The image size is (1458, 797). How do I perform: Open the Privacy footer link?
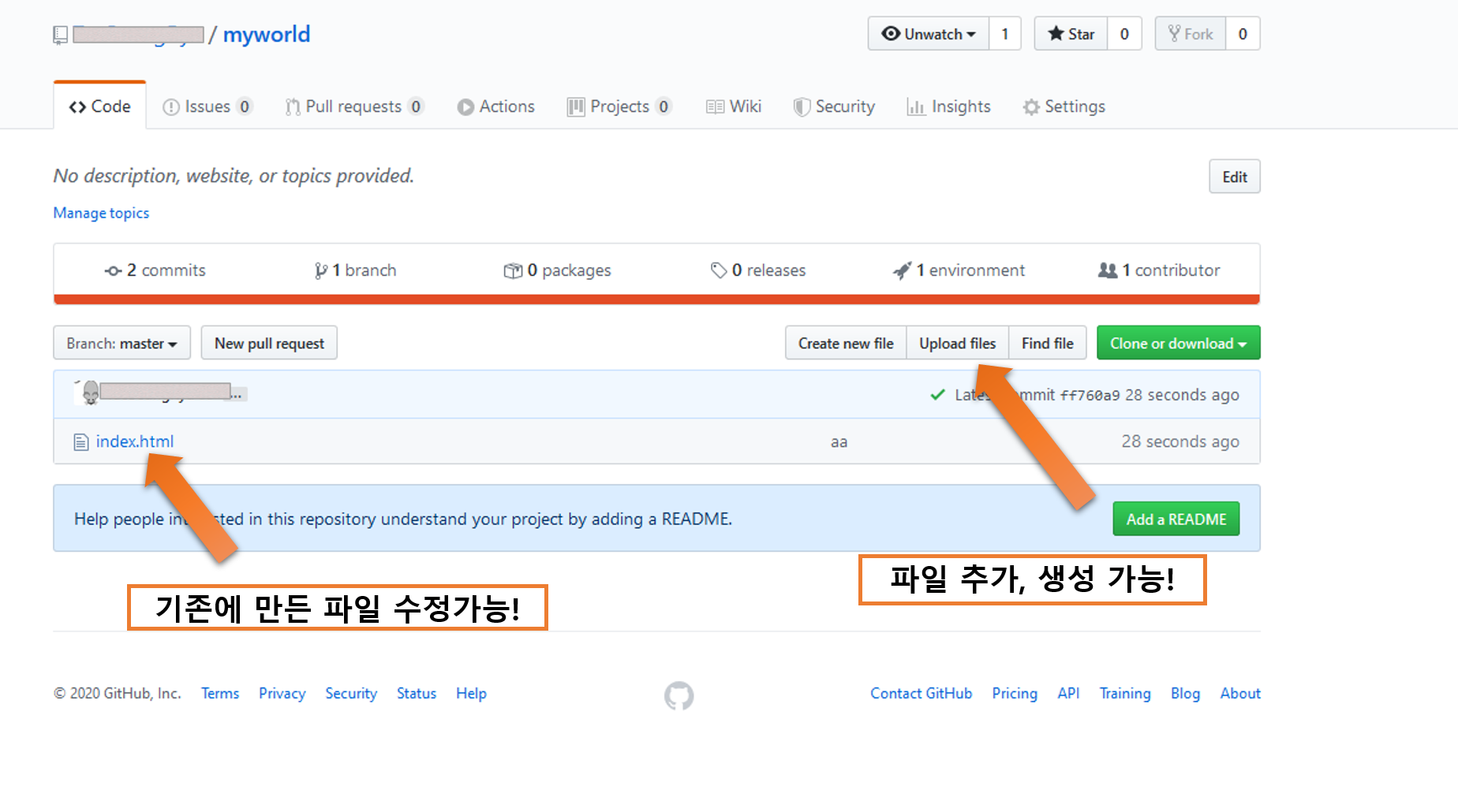coord(282,693)
